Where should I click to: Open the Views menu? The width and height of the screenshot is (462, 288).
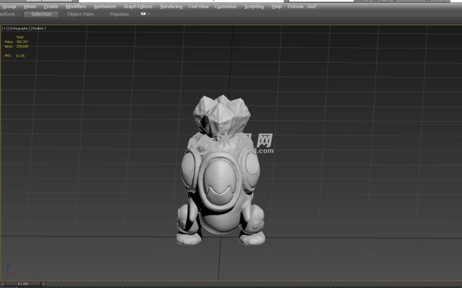point(30,7)
